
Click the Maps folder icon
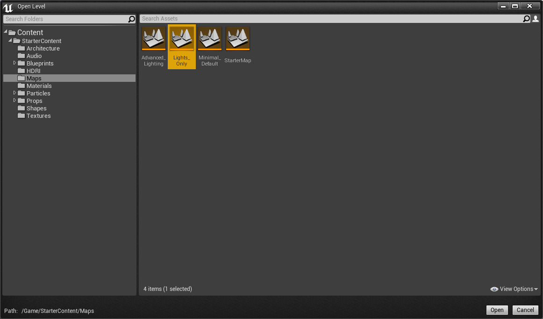click(21, 78)
